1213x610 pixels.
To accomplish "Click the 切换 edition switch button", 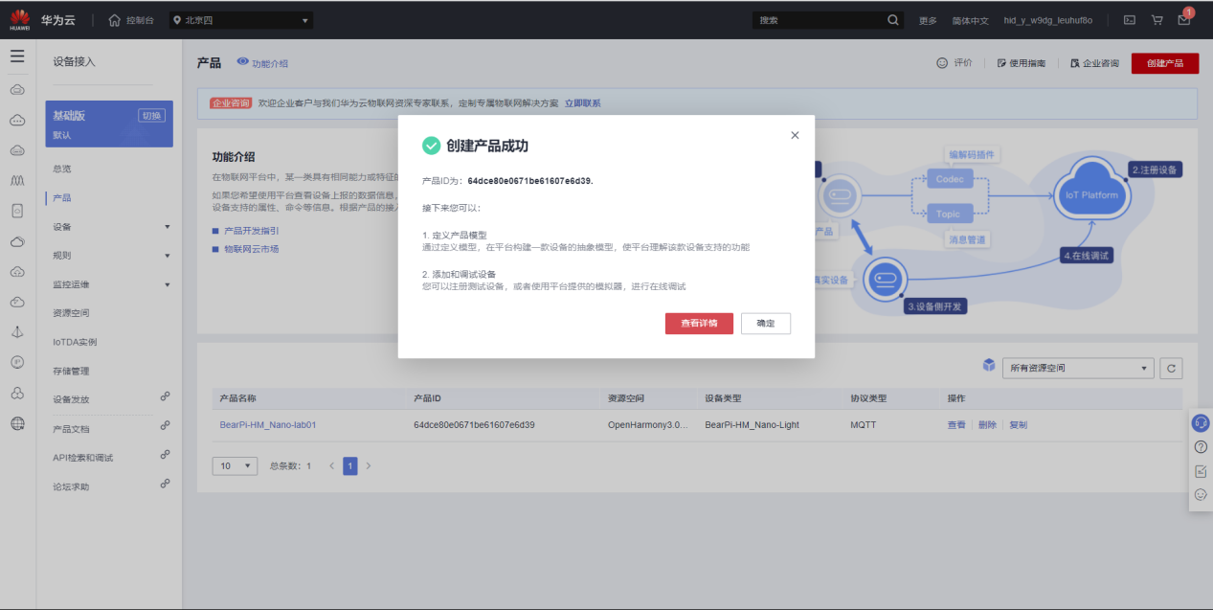I will pyautogui.click(x=151, y=116).
